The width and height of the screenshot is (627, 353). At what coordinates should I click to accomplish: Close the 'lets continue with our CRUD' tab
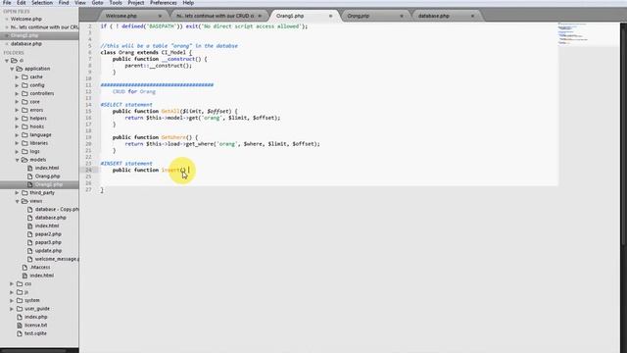tap(260, 16)
